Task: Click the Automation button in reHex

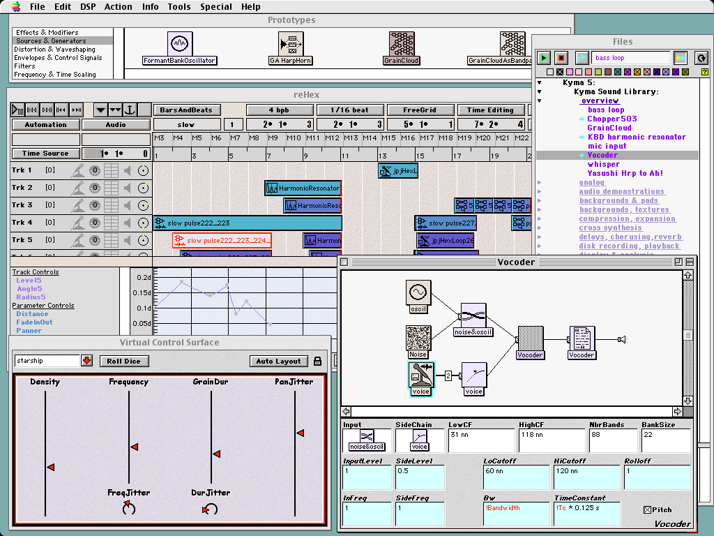Action: click(x=45, y=124)
